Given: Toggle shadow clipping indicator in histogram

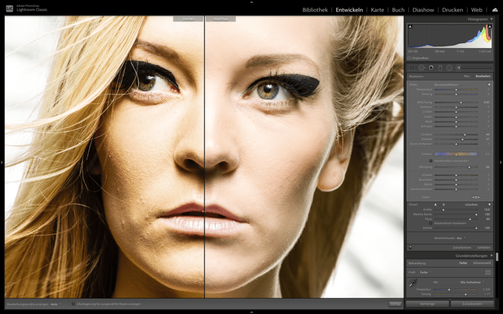Looking at the screenshot, I should 410,26.
